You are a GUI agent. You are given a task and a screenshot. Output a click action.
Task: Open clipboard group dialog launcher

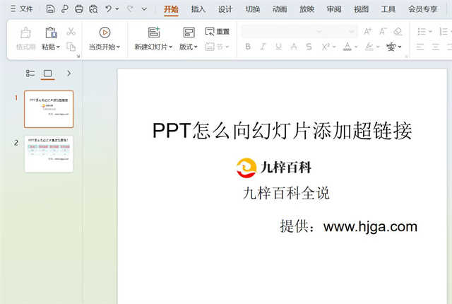(x=78, y=56)
